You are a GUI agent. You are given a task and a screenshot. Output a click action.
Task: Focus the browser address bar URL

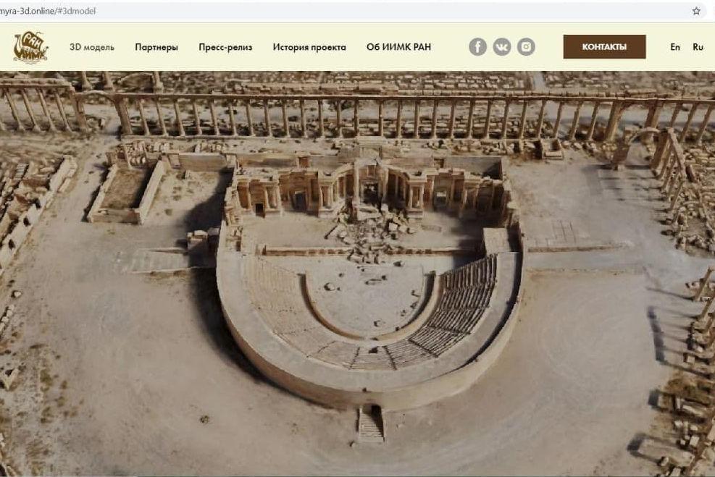pos(48,11)
